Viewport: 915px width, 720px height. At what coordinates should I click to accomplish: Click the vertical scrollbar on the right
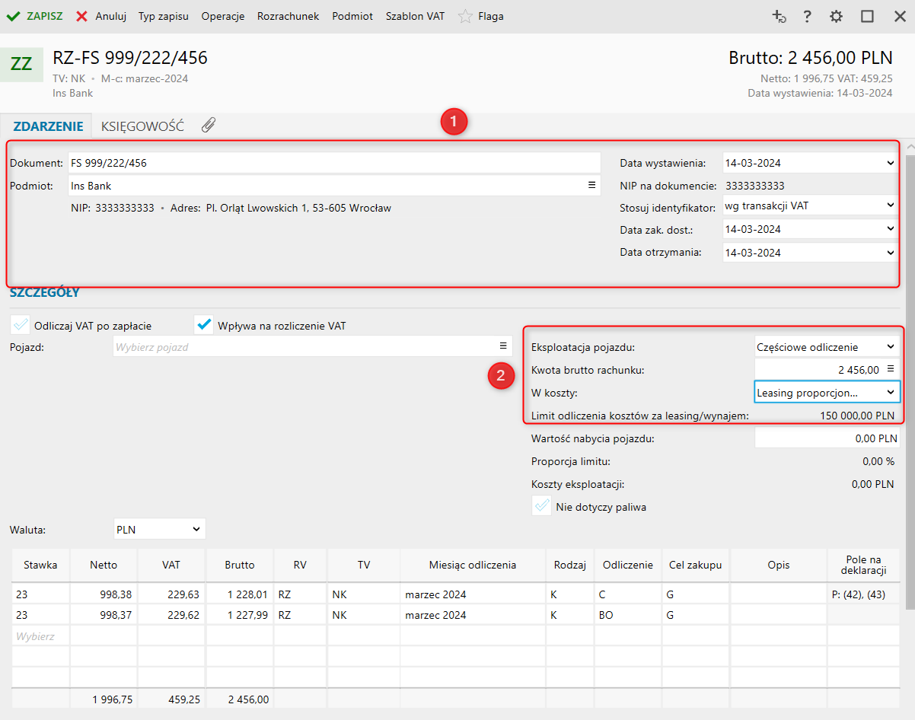(909, 381)
